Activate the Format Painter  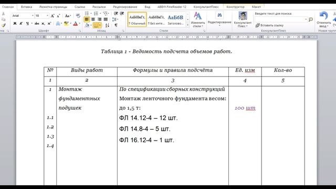[x=3, y=25]
